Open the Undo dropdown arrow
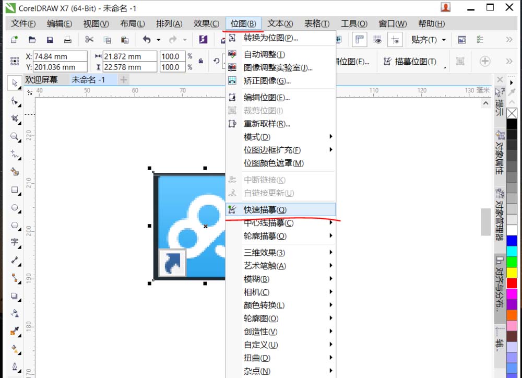The image size is (522, 378). pyautogui.click(x=158, y=40)
